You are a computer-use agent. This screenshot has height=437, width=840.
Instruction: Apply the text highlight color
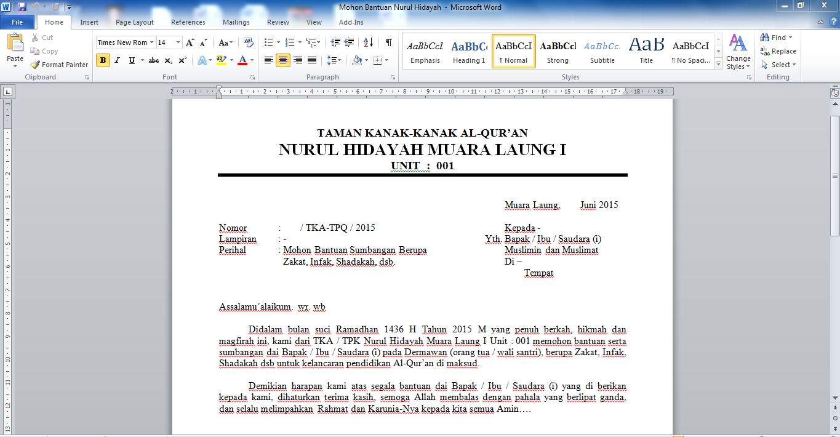coord(222,60)
